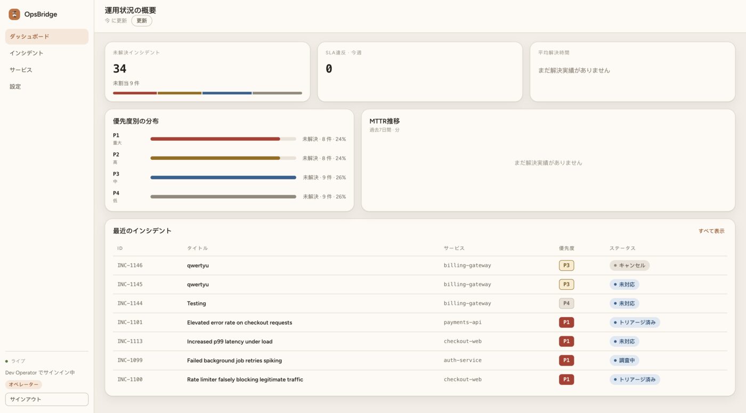Click the ステータス column header

622,248
